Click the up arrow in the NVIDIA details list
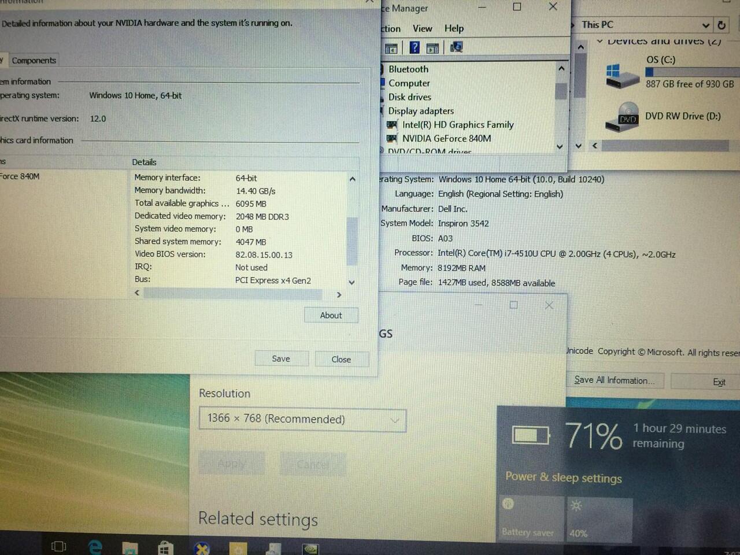 coord(352,179)
